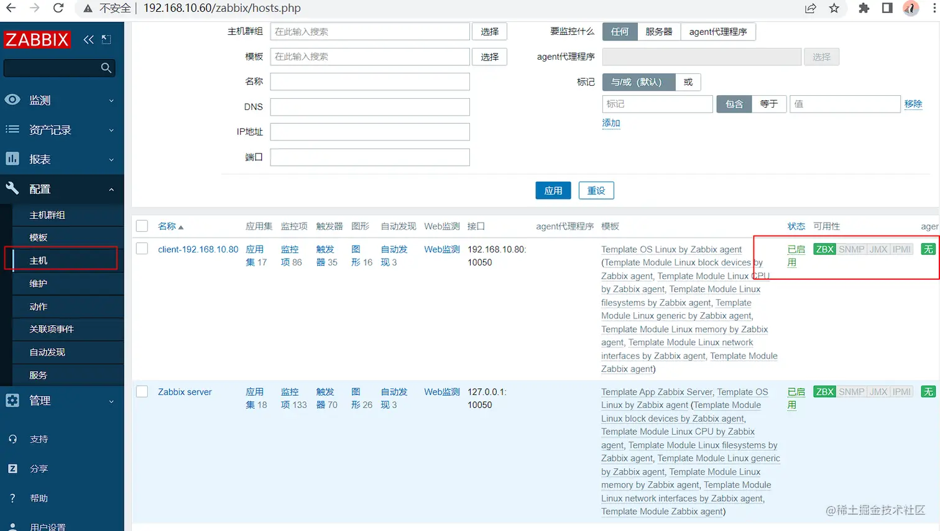Bookmark this page with the star icon

coord(834,8)
